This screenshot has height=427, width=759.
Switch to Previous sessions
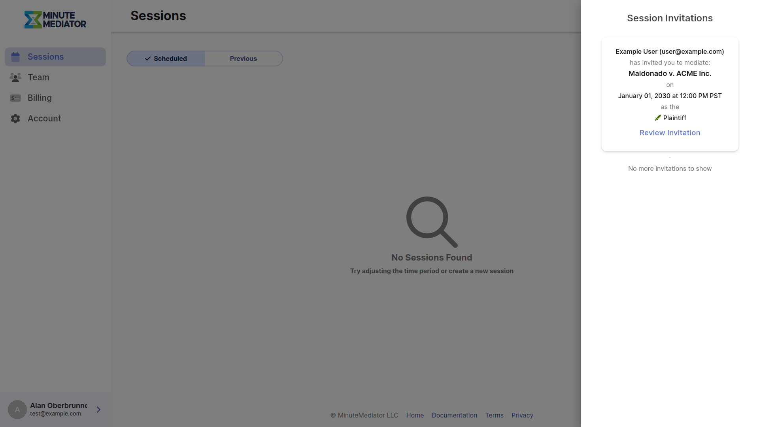(x=244, y=59)
